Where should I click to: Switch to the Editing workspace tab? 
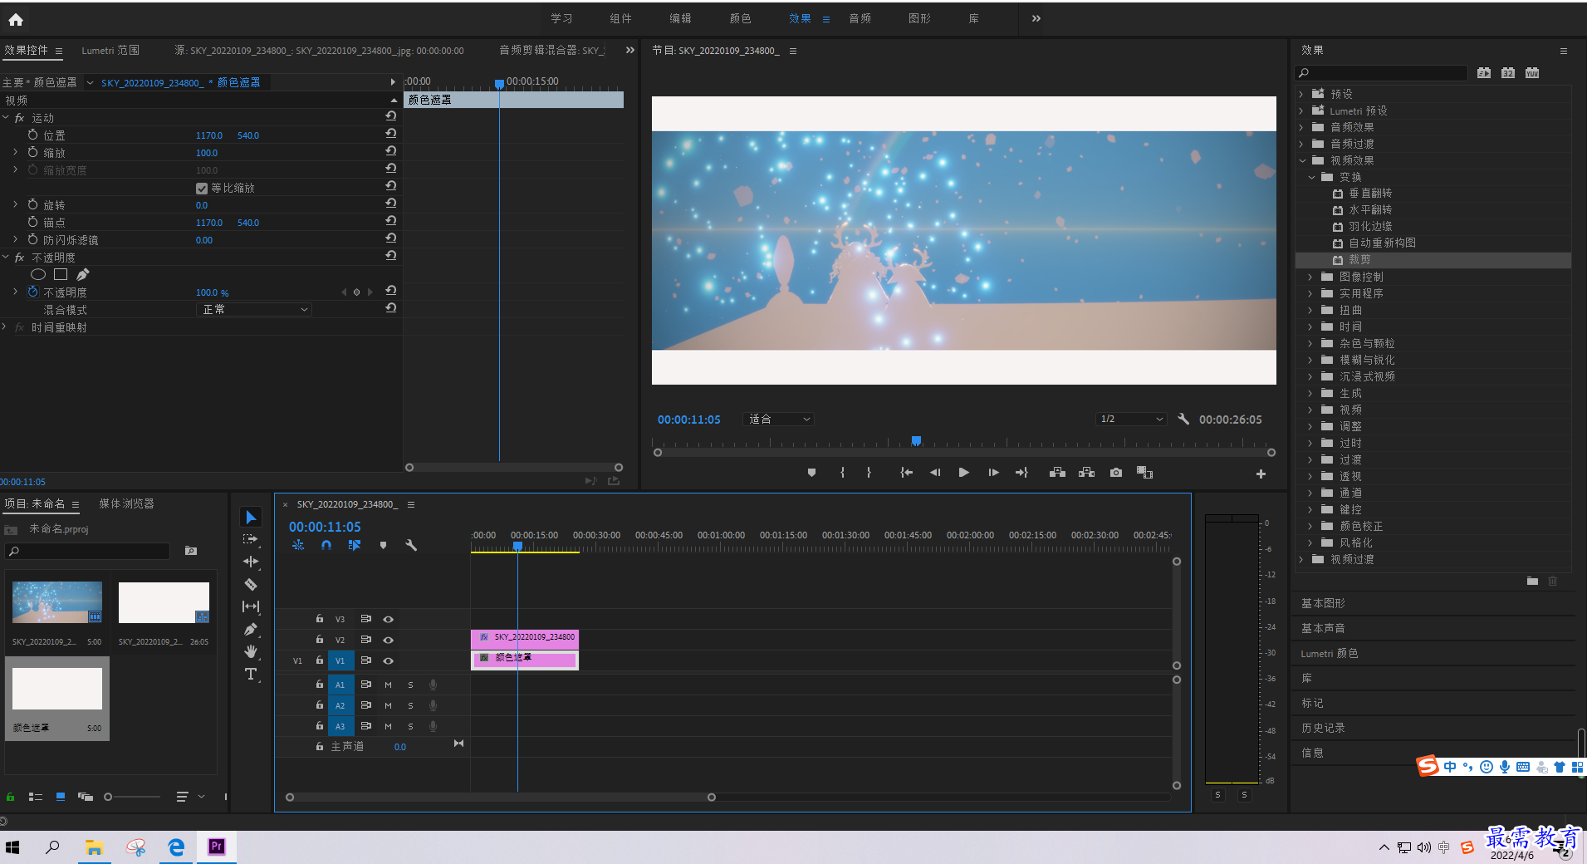point(680,18)
